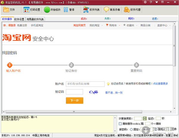Click the 中国上海市电信 status text
This screenshot has height=138, width=179.
click(x=41, y=135)
